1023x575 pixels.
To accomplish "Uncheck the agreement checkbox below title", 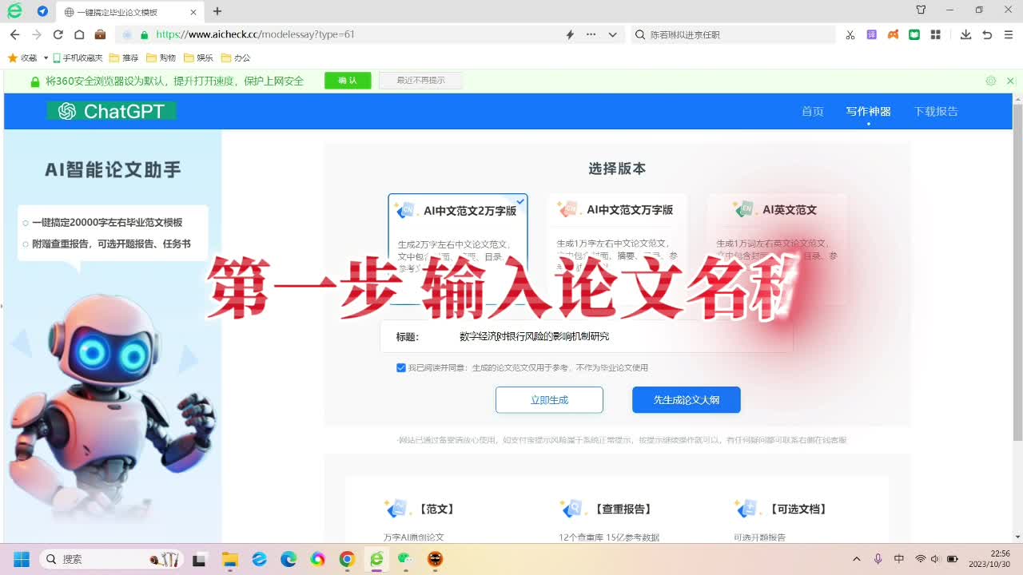I will 401,368.
